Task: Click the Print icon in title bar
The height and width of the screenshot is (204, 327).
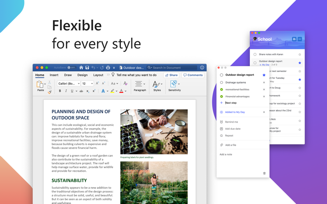Action: [x=108, y=67]
